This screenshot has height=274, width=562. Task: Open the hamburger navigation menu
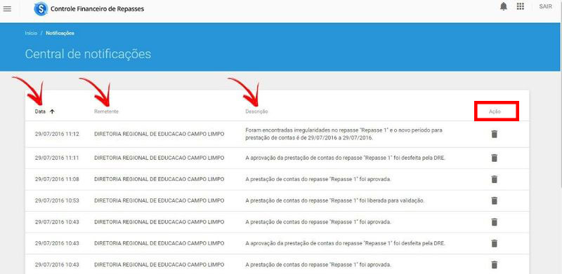click(7, 9)
